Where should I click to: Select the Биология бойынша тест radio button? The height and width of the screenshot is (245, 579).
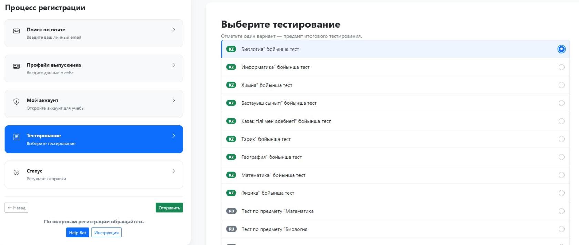click(x=561, y=49)
